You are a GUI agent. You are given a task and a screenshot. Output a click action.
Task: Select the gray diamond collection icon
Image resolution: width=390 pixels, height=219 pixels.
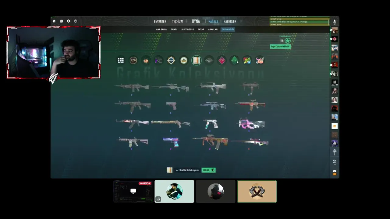(209, 60)
